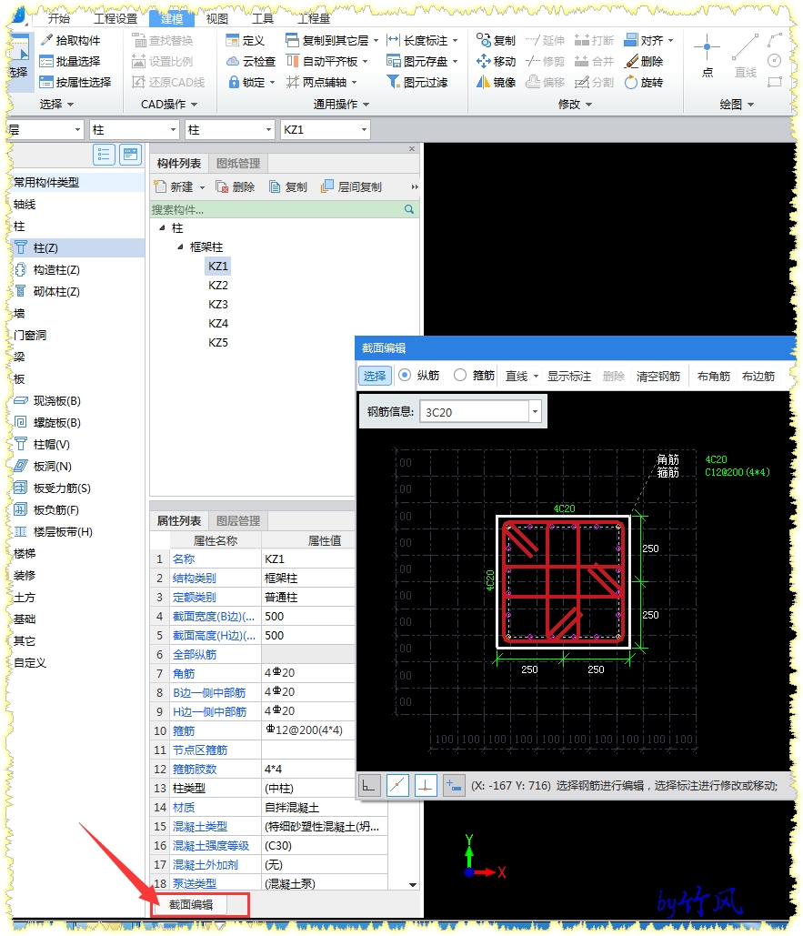Select the 纵筋 radio button

[x=405, y=375]
